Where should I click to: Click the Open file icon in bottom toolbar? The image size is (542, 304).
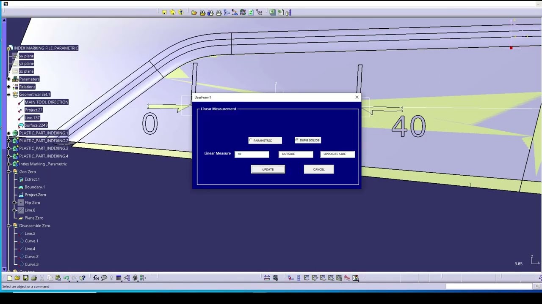17,278
